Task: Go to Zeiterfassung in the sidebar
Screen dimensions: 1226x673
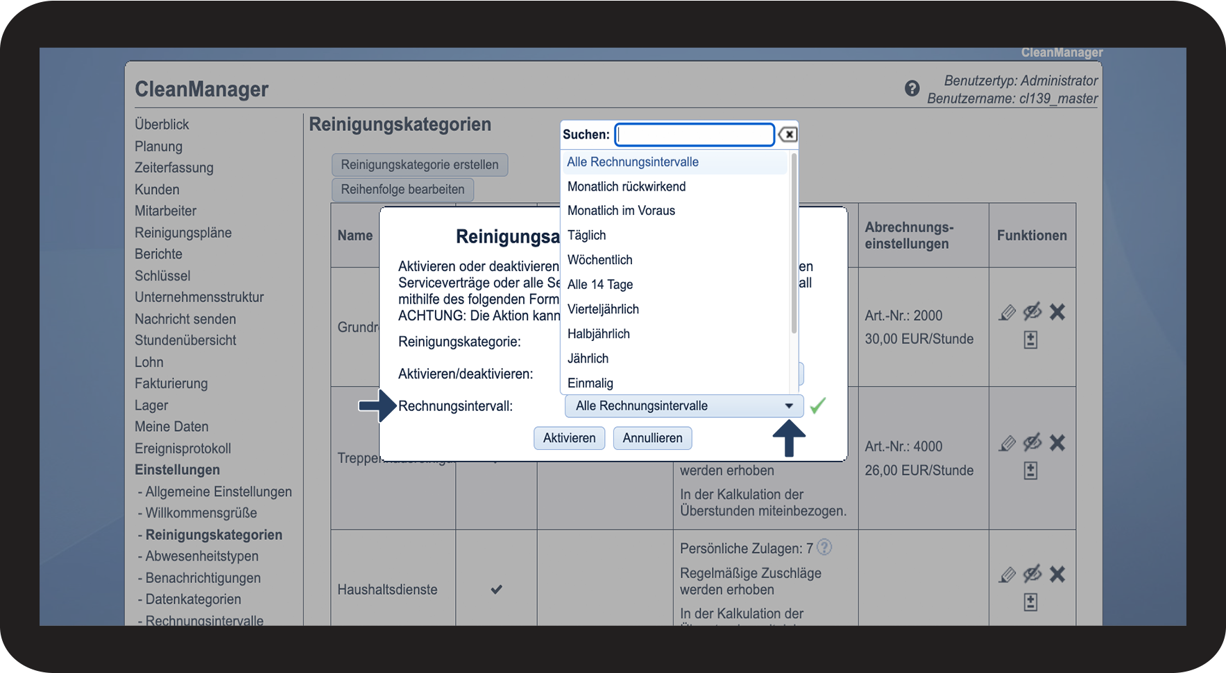Action: 174,168
